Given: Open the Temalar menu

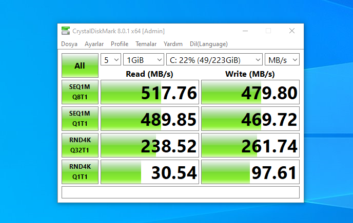Looking at the screenshot, I should tap(146, 44).
